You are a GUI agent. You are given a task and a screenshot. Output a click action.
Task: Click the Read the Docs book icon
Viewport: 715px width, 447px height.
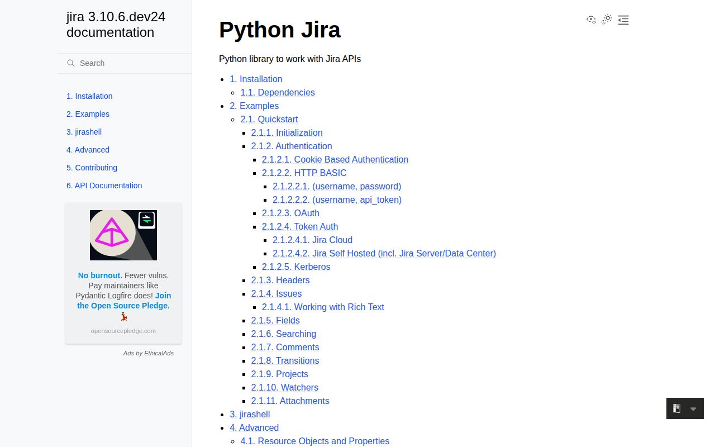click(676, 408)
